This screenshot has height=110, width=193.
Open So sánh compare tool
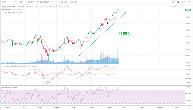pos(30,2)
